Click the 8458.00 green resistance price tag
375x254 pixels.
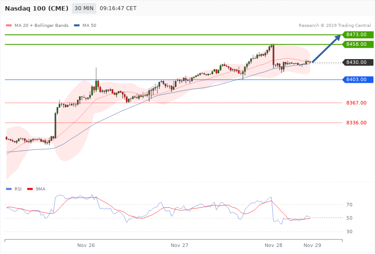pyautogui.click(x=358, y=44)
